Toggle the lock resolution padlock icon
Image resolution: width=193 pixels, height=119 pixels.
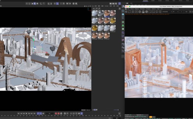point(143,12)
